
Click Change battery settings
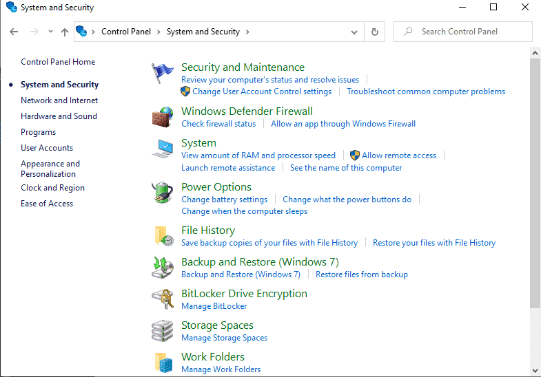click(x=224, y=200)
